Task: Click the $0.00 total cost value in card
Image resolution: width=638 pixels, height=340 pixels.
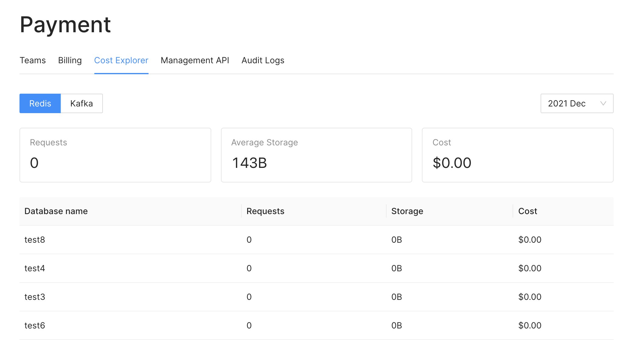Action: pyautogui.click(x=452, y=163)
